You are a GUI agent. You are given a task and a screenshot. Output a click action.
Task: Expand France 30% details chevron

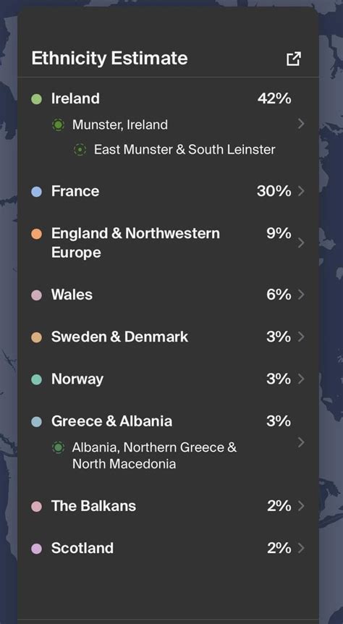point(301,191)
